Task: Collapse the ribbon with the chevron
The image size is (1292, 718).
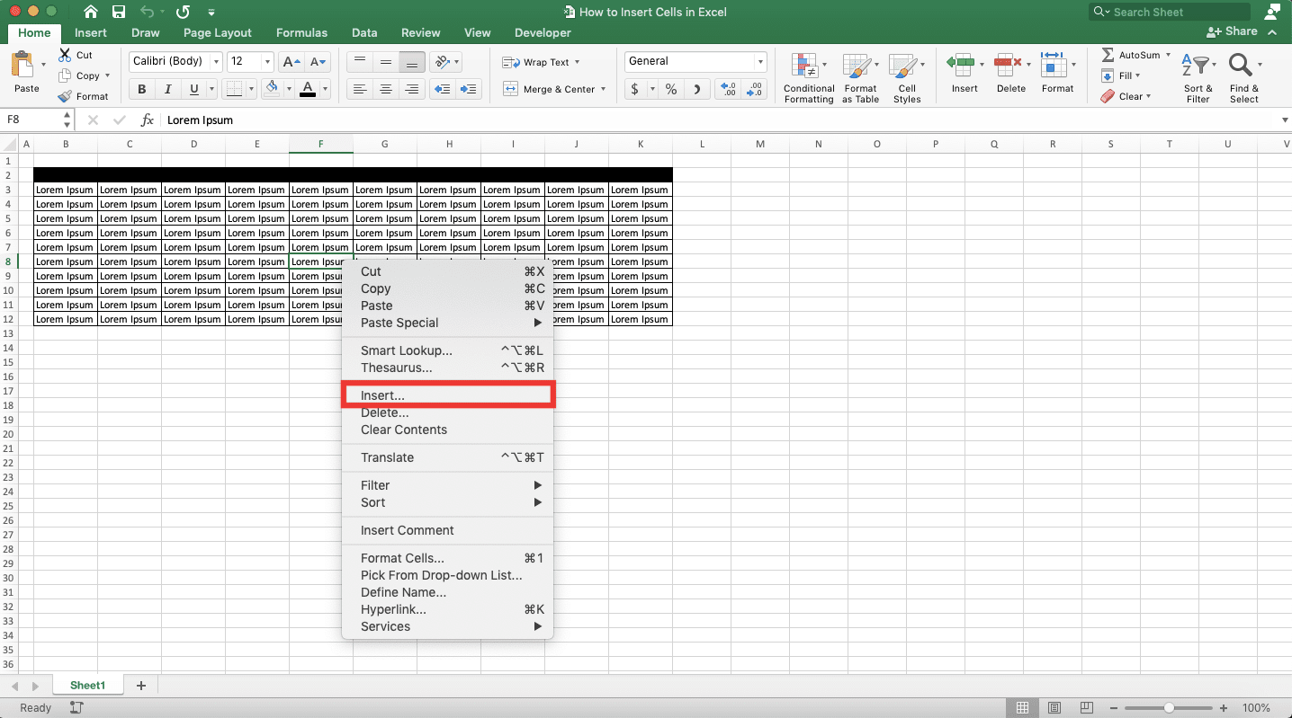Action: coord(1272,31)
